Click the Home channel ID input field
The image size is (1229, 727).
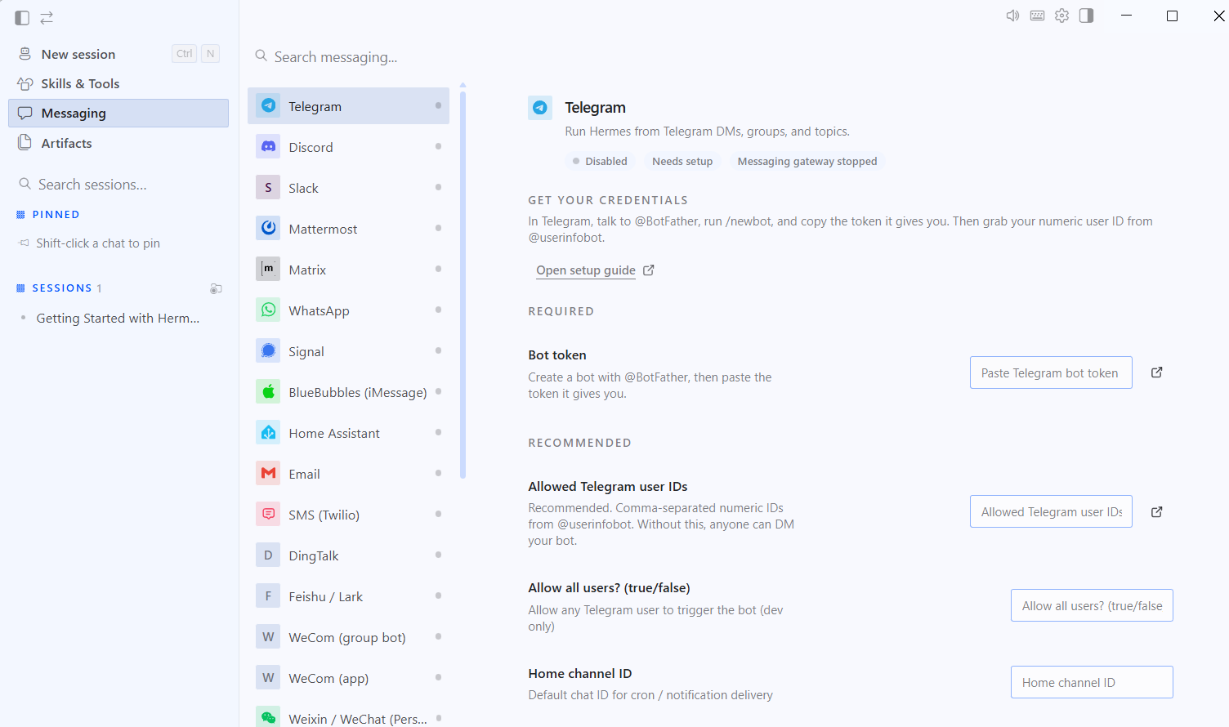click(1092, 682)
